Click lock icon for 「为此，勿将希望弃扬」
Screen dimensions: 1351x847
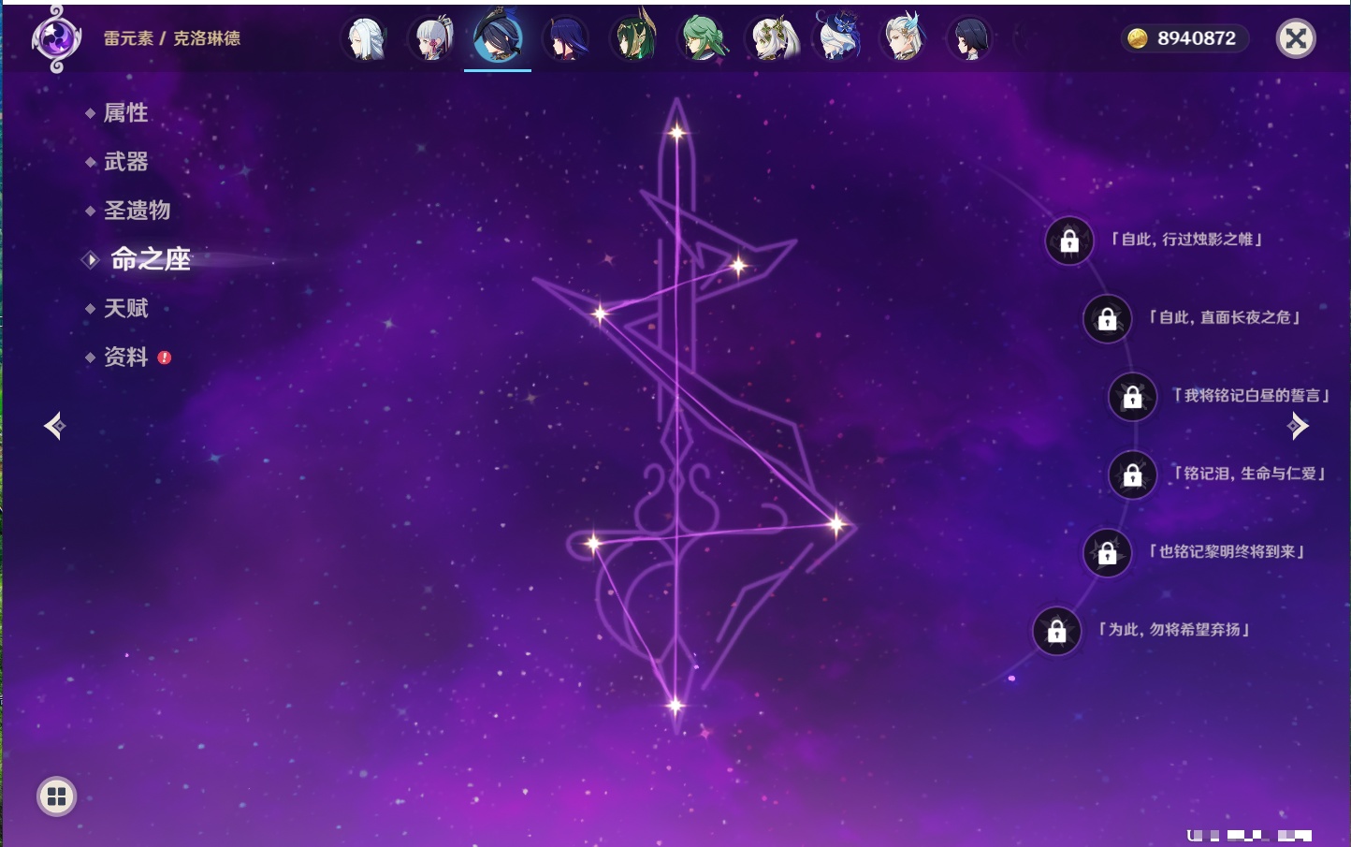1056,631
